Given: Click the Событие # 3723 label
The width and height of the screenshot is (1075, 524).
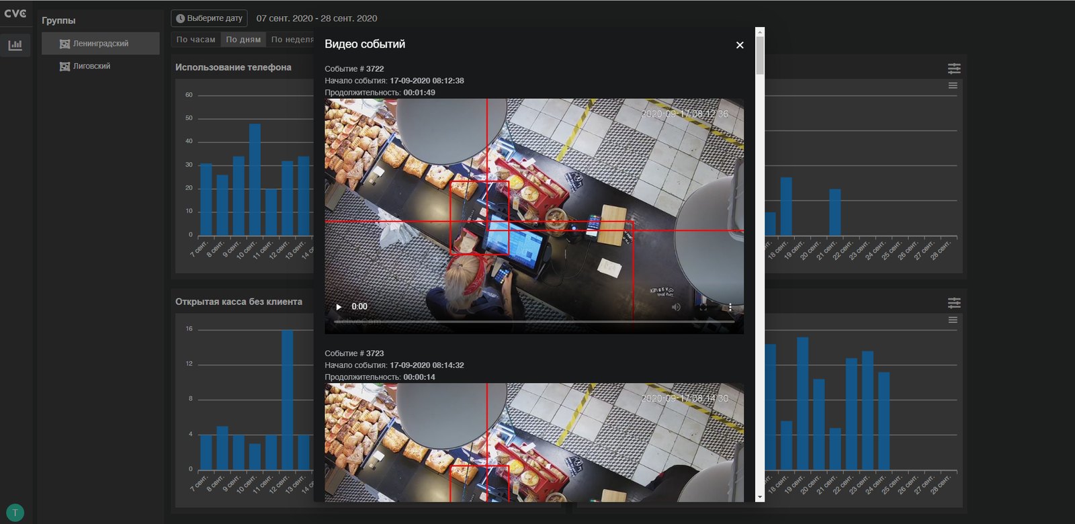Looking at the screenshot, I should (x=354, y=353).
